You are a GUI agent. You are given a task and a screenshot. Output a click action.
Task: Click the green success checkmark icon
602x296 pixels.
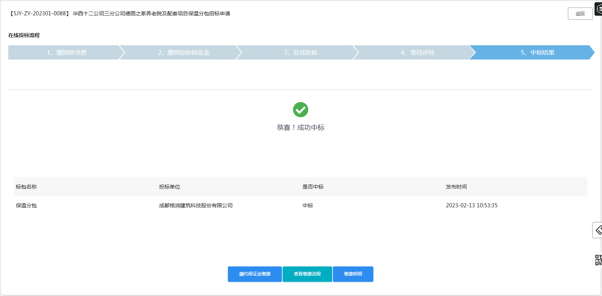[301, 110]
